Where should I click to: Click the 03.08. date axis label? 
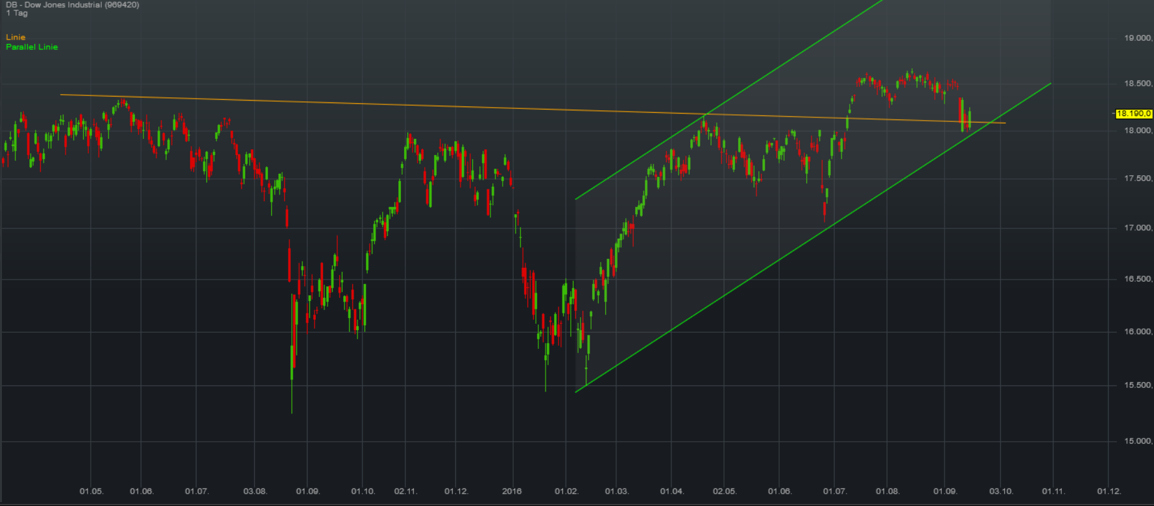(x=255, y=491)
